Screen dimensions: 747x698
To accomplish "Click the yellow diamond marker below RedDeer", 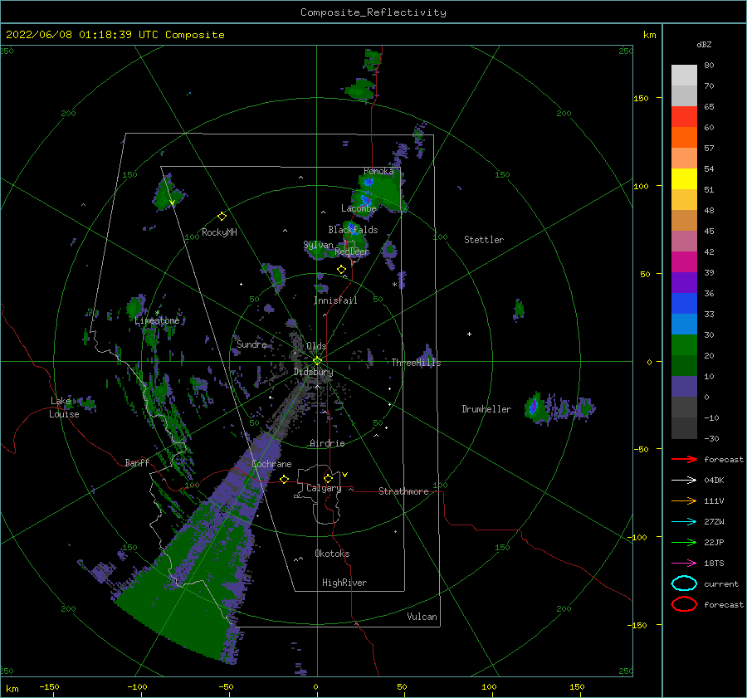I will pyautogui.click(x=341, y=270).
